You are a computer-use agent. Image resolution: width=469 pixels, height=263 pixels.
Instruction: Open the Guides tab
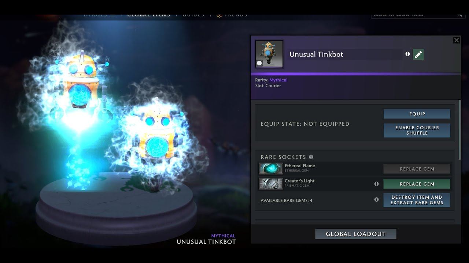tap(193, 15)
